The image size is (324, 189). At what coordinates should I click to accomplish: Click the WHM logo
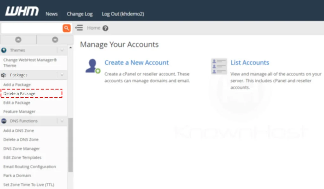[22, 11]
